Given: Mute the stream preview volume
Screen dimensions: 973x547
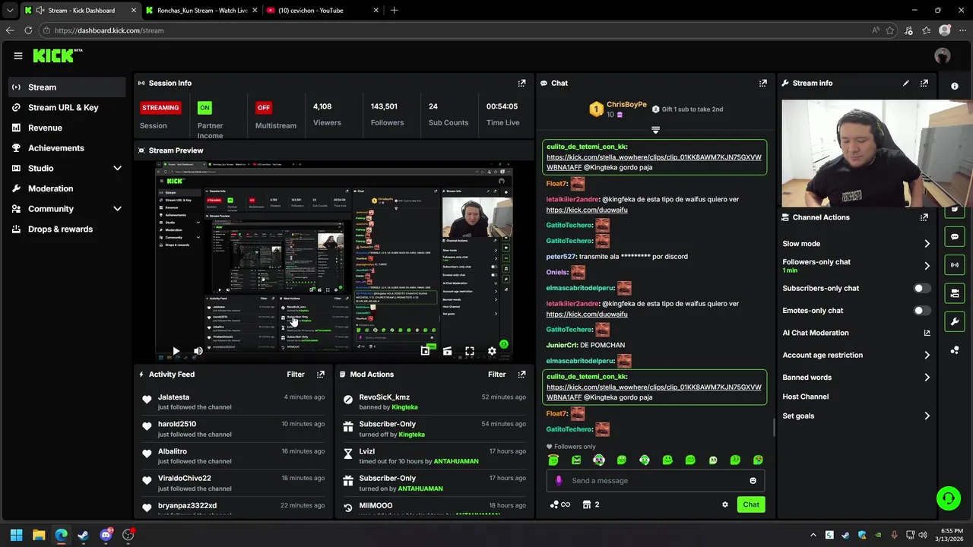Looking at the screenshot, I should (198, 351).
